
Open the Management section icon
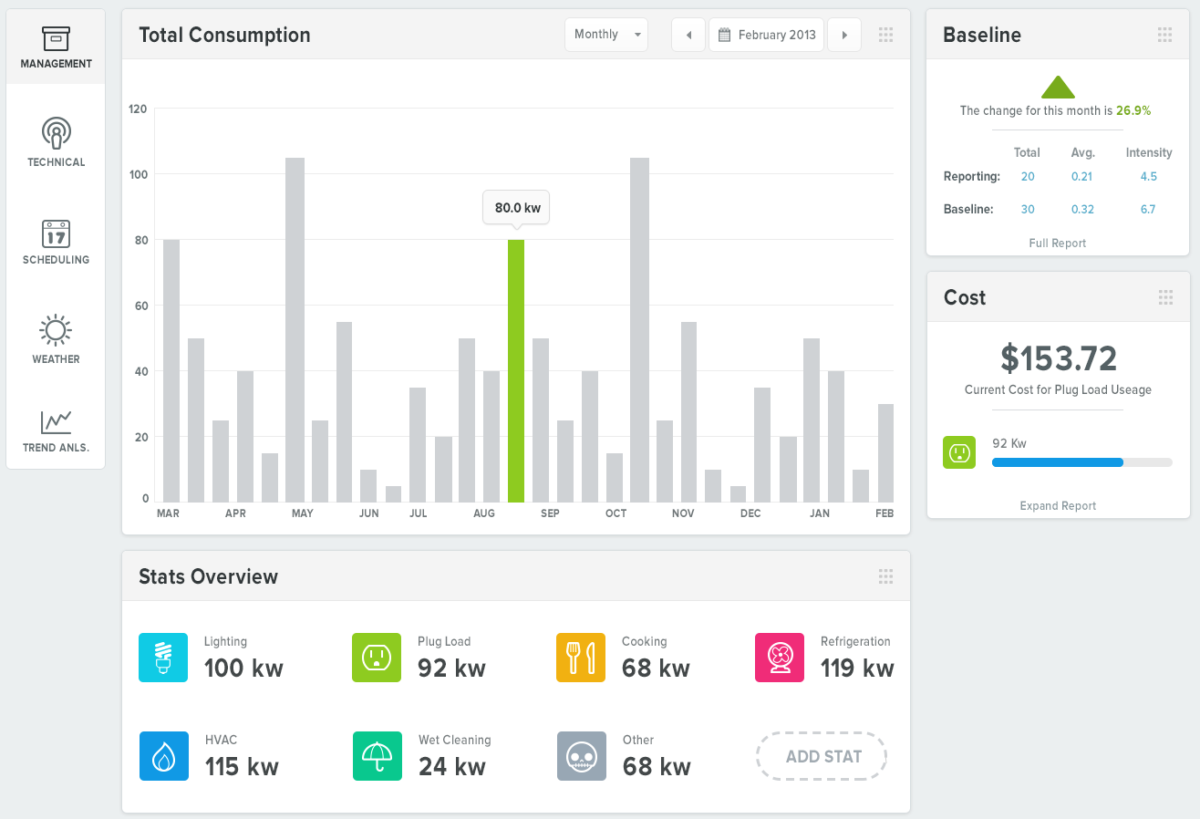tap(56, 39)
